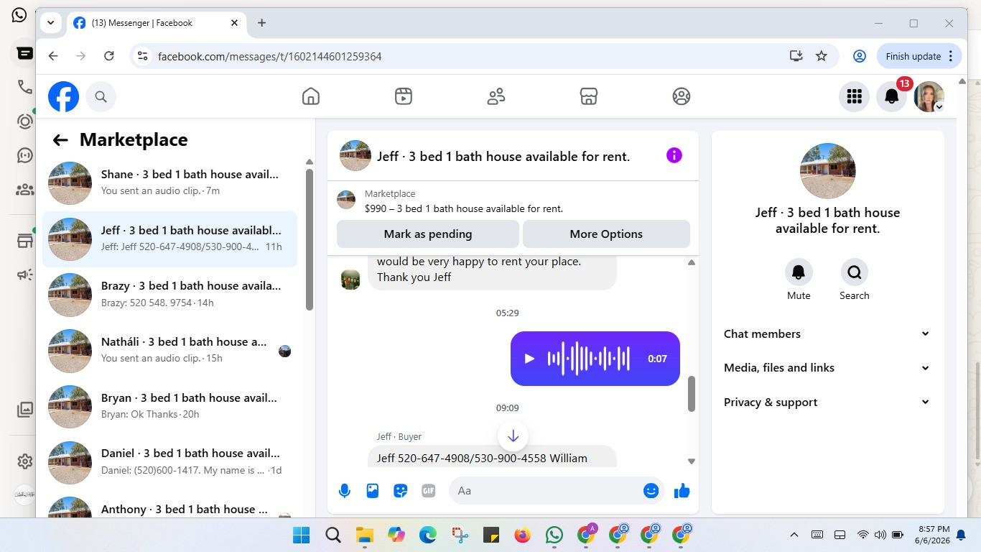This screenshot has height=552, width=981.
Task: Open the WhatsApp Communities icon
Action: tap(24, 190)
